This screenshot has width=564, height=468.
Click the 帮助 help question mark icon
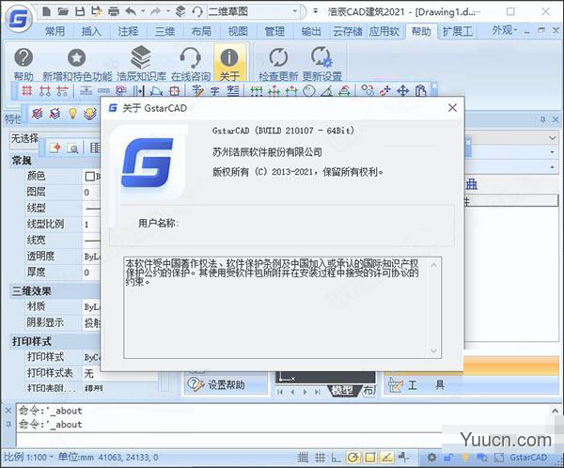[x=23, y=57]
